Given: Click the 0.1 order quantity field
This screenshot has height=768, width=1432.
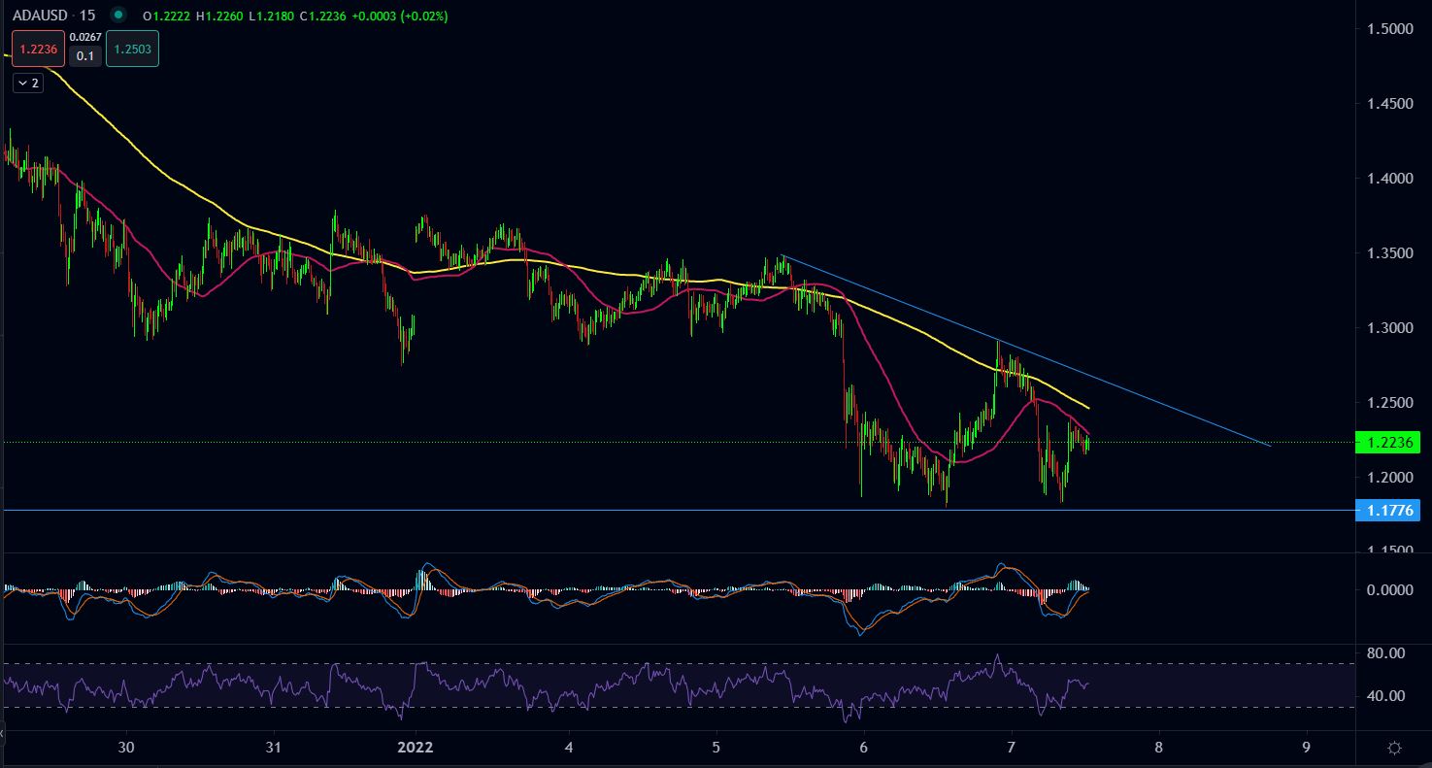Looking at the screenshot, I should (85, 56).
